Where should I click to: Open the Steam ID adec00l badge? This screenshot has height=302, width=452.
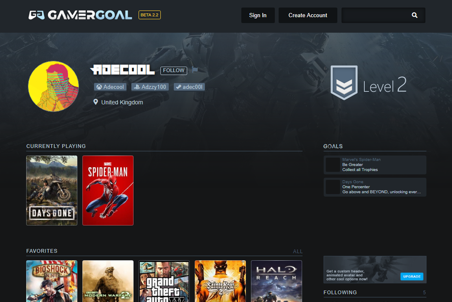[189, 87]
